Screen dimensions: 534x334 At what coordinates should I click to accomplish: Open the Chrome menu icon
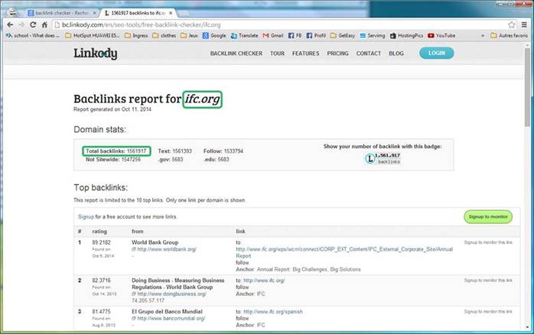pyautogui.click(x=525, y=24)
